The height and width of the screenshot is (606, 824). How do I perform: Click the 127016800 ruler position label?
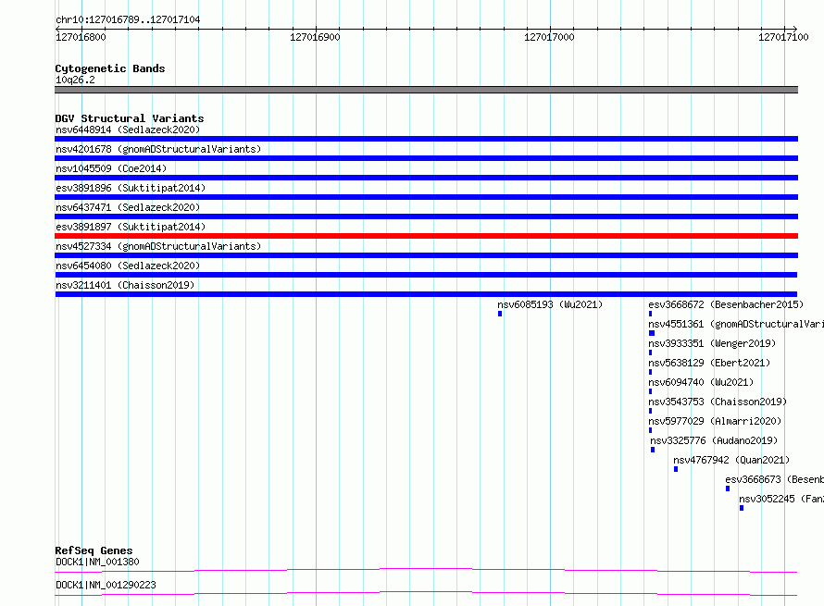point(81,37)
